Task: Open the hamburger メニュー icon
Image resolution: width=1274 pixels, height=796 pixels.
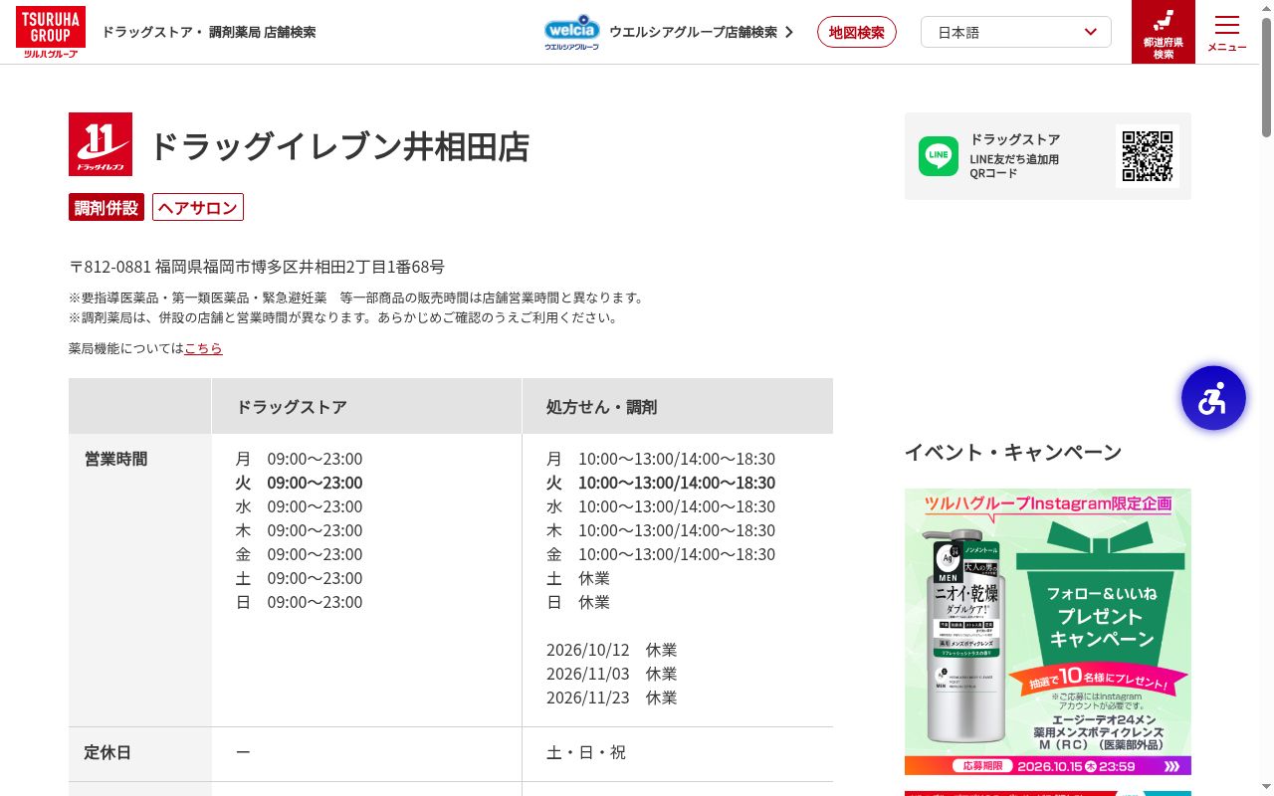Action: [x=1227, y=32]
